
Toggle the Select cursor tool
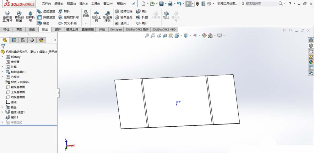coord(188,3)
